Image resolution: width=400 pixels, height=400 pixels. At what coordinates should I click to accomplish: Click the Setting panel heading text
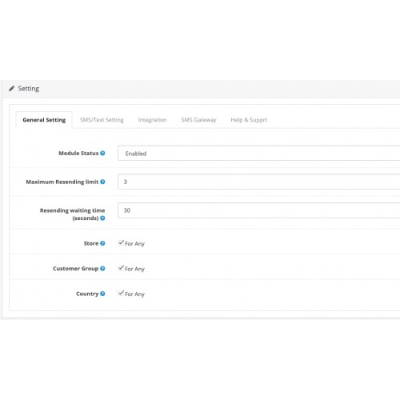(x=29, y=89)
